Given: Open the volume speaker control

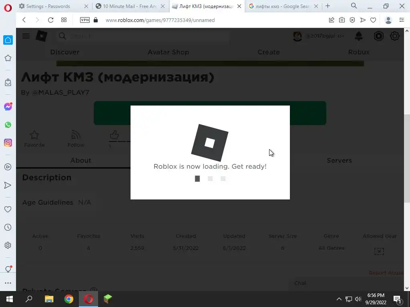Looking at the screenshot, I should pos(358,299).
